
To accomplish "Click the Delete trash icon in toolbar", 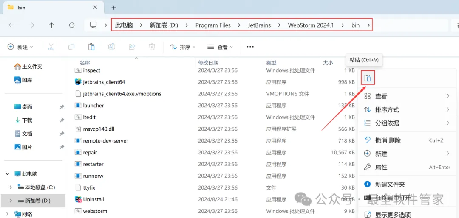I will point(152,47).
